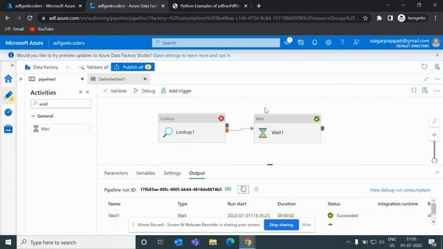The height and width of the screenshot is (249, 443).
Task: Open the pipeline code view braces icon
Action: [414, 91]
